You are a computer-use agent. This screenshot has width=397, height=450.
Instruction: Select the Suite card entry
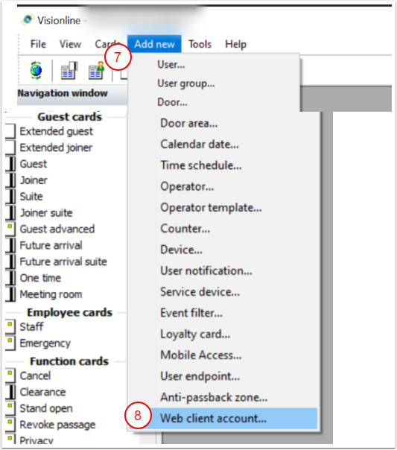point(31,197)
